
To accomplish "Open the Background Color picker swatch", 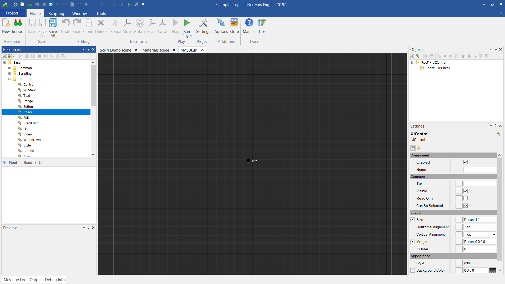I will pos(493,270).
